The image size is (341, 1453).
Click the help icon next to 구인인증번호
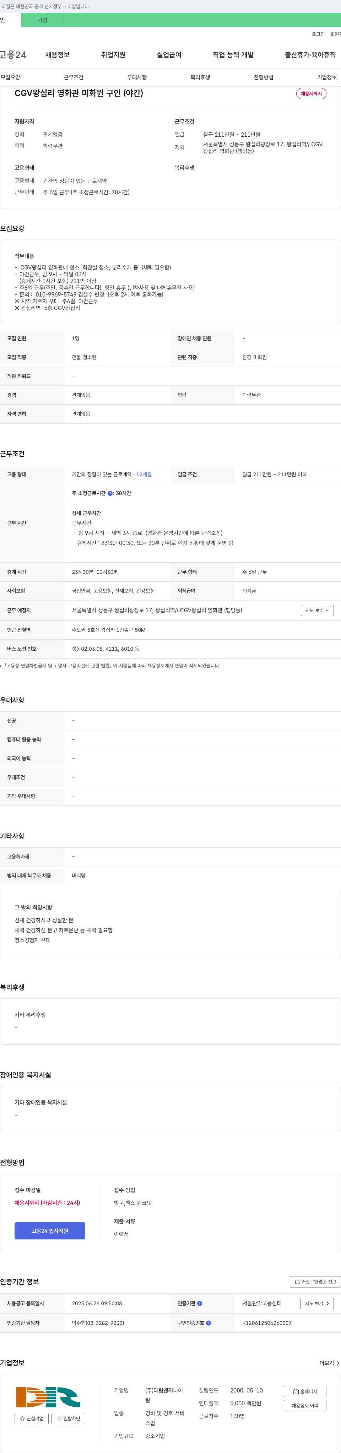coord(208,1323)
